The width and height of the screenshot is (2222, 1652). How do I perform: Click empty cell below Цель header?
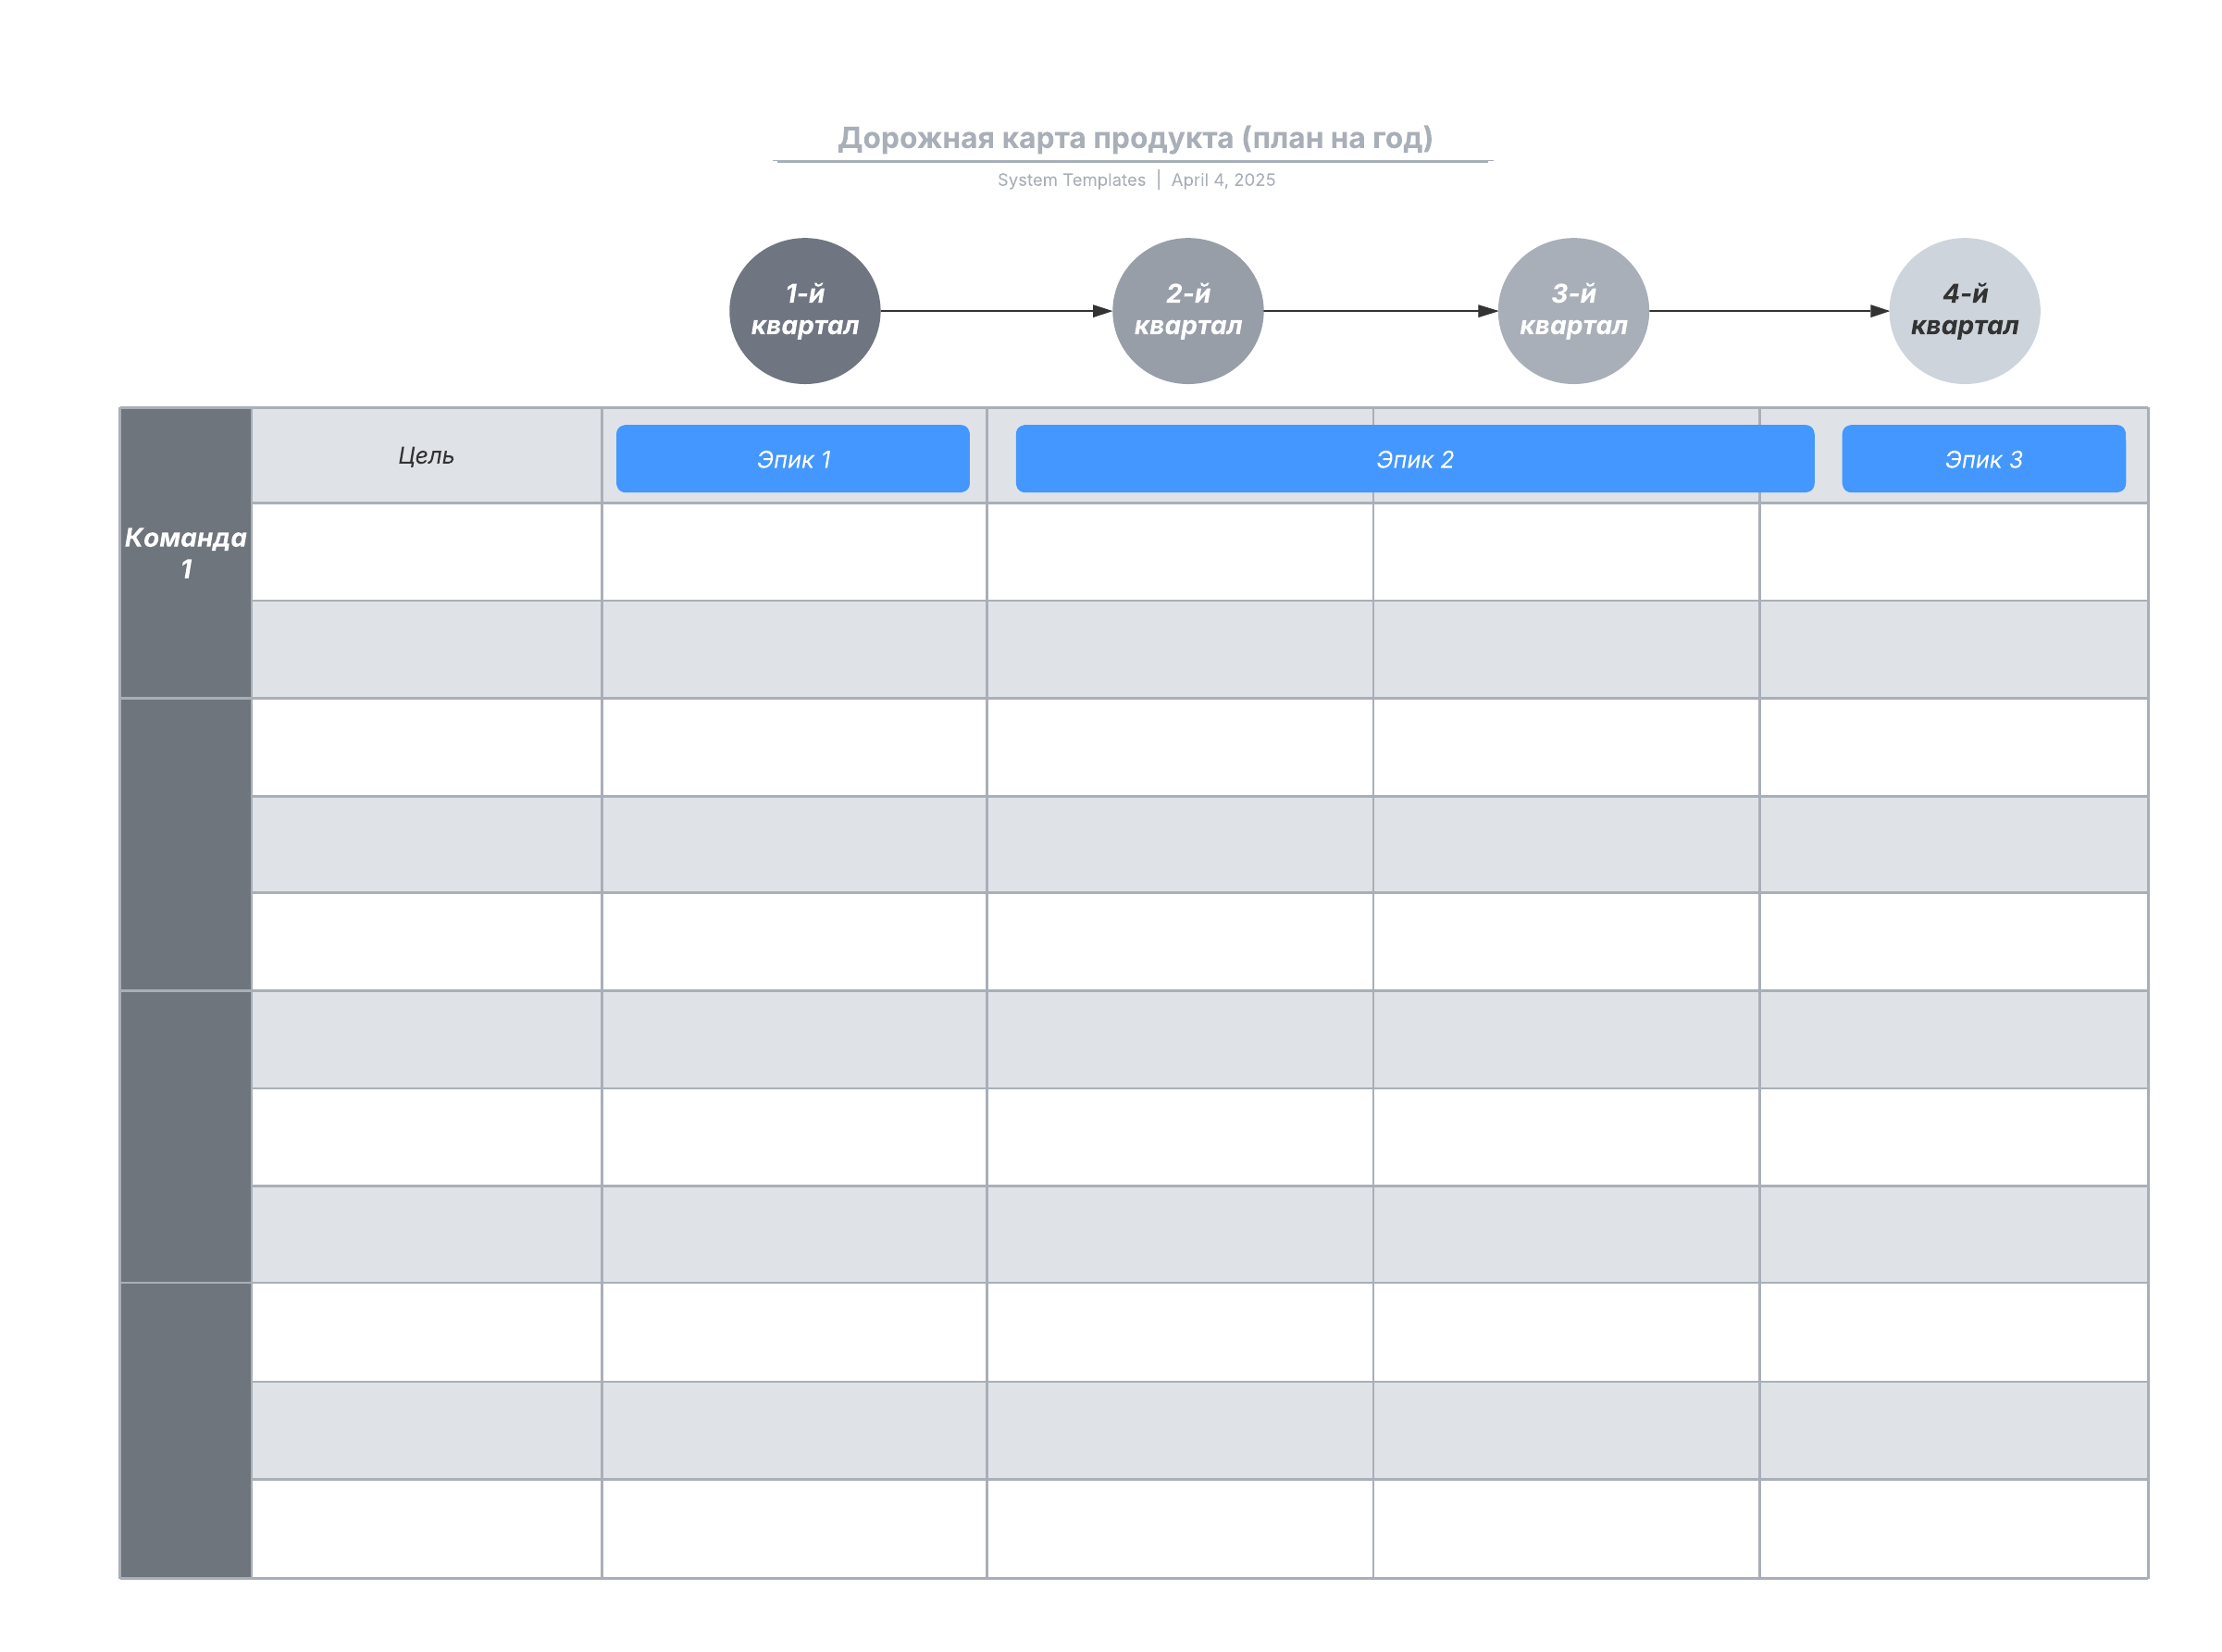426,552
